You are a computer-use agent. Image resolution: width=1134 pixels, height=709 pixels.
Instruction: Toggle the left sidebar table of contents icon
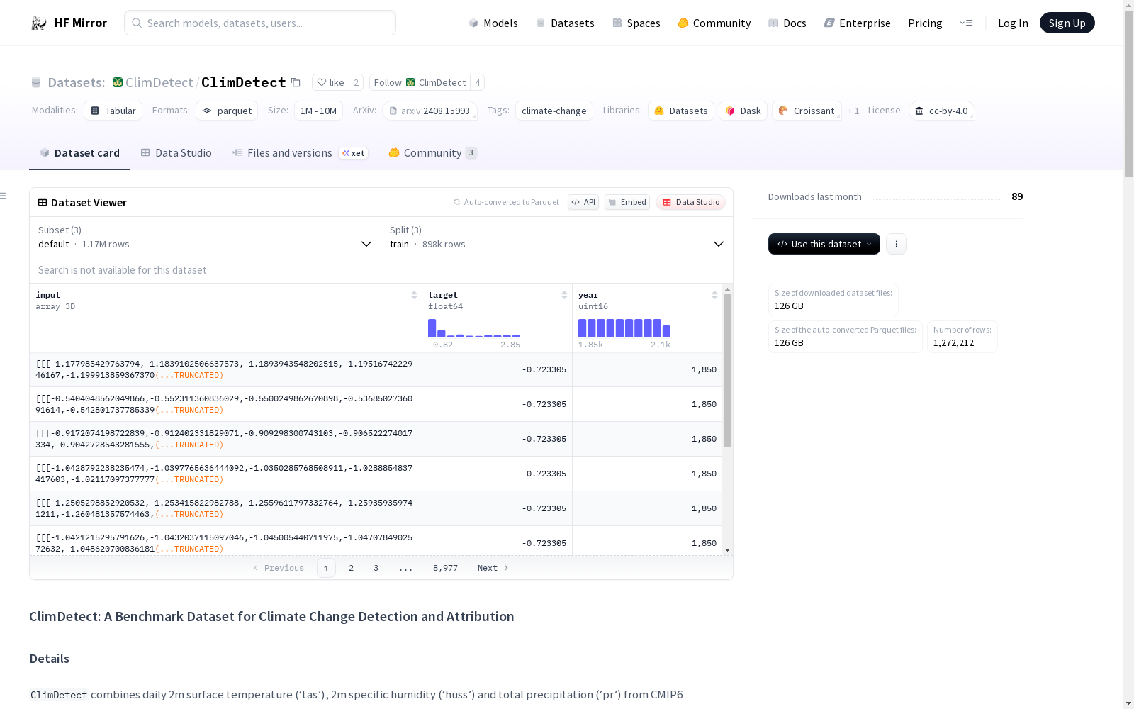tap(4, 196)
